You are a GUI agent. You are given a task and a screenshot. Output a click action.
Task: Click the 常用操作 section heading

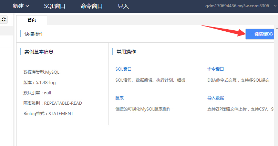[x=126, y=52]
